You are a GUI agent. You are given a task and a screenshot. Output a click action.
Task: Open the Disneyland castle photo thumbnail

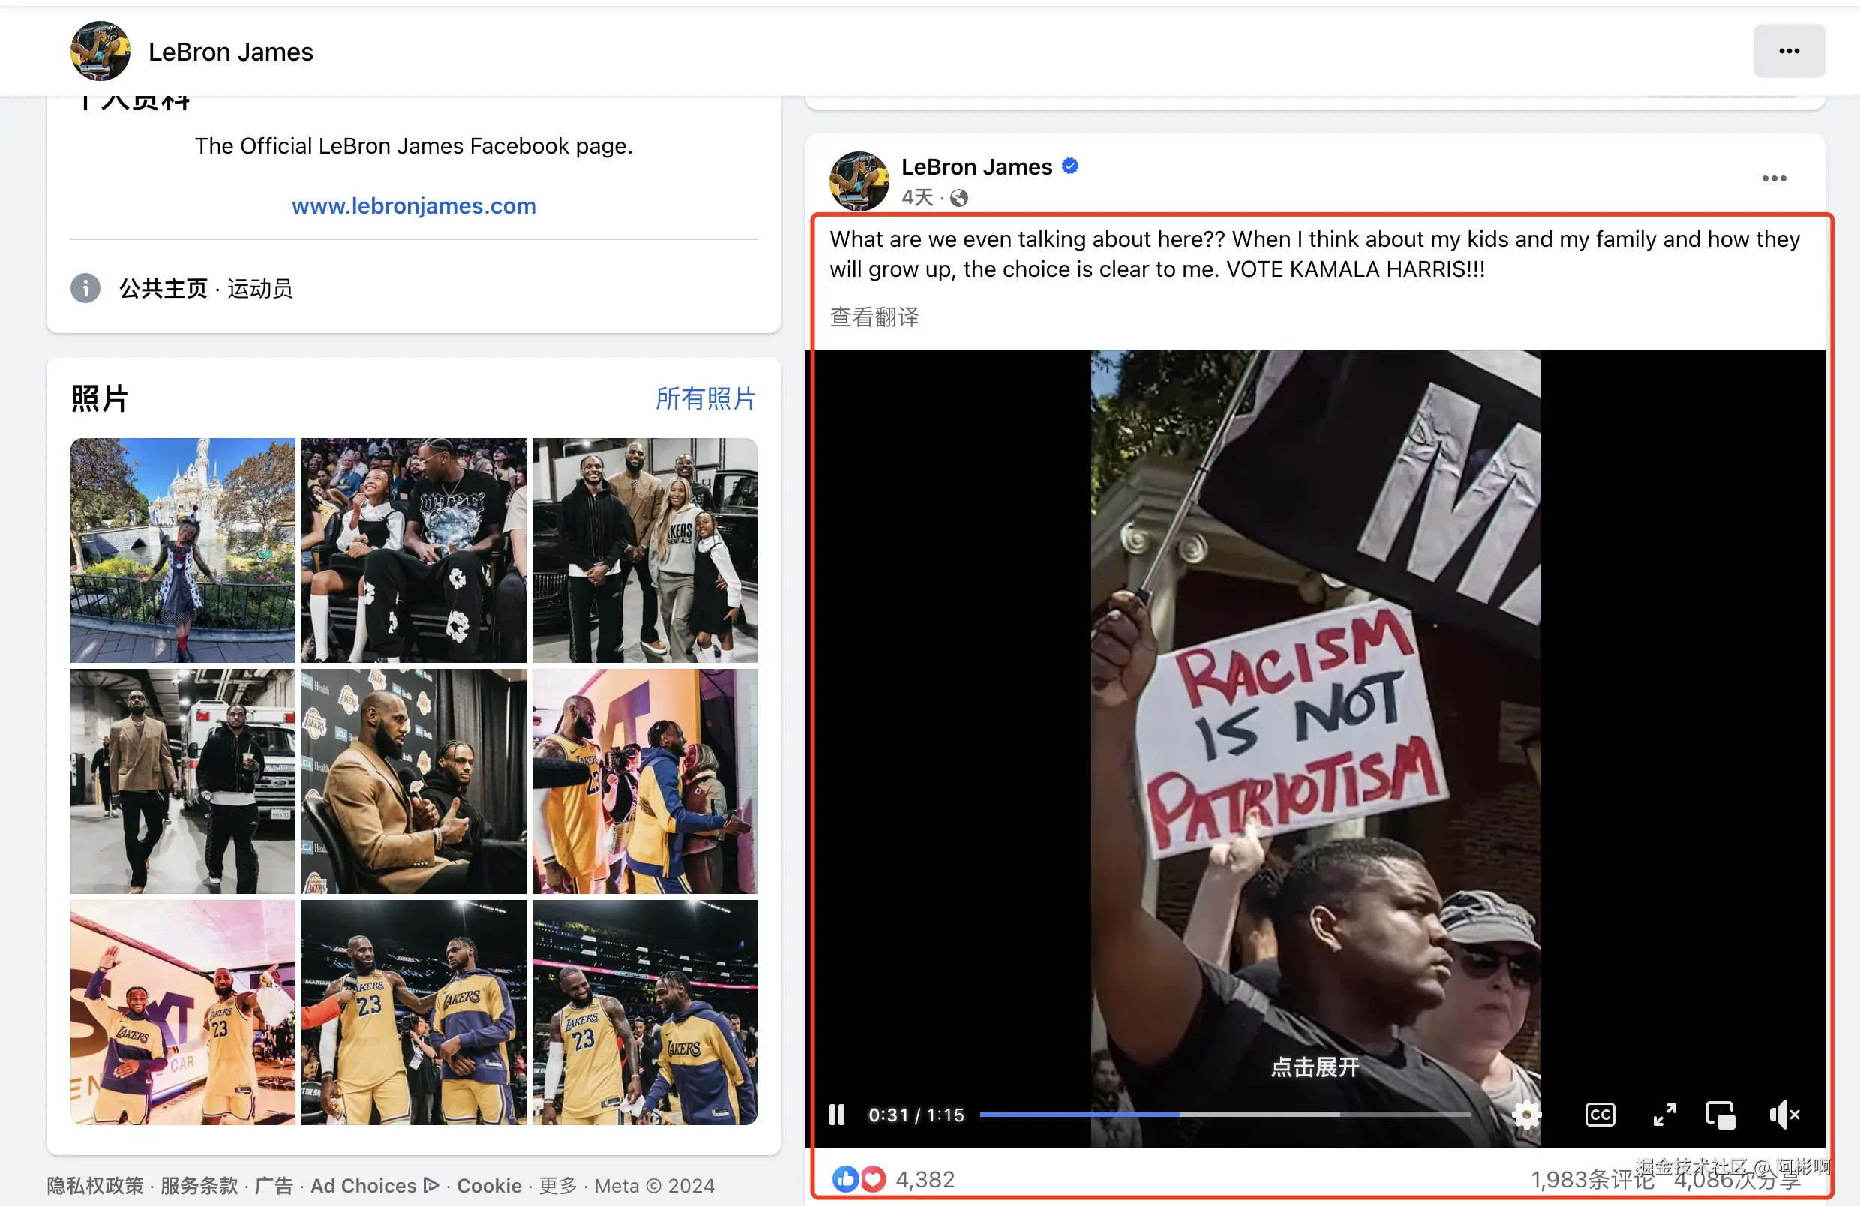tap(183, 550)
